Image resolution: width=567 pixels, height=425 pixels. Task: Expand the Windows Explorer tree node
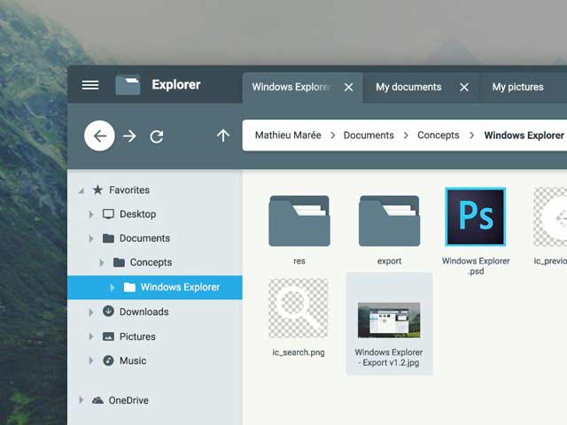click(x=113, y=287)
